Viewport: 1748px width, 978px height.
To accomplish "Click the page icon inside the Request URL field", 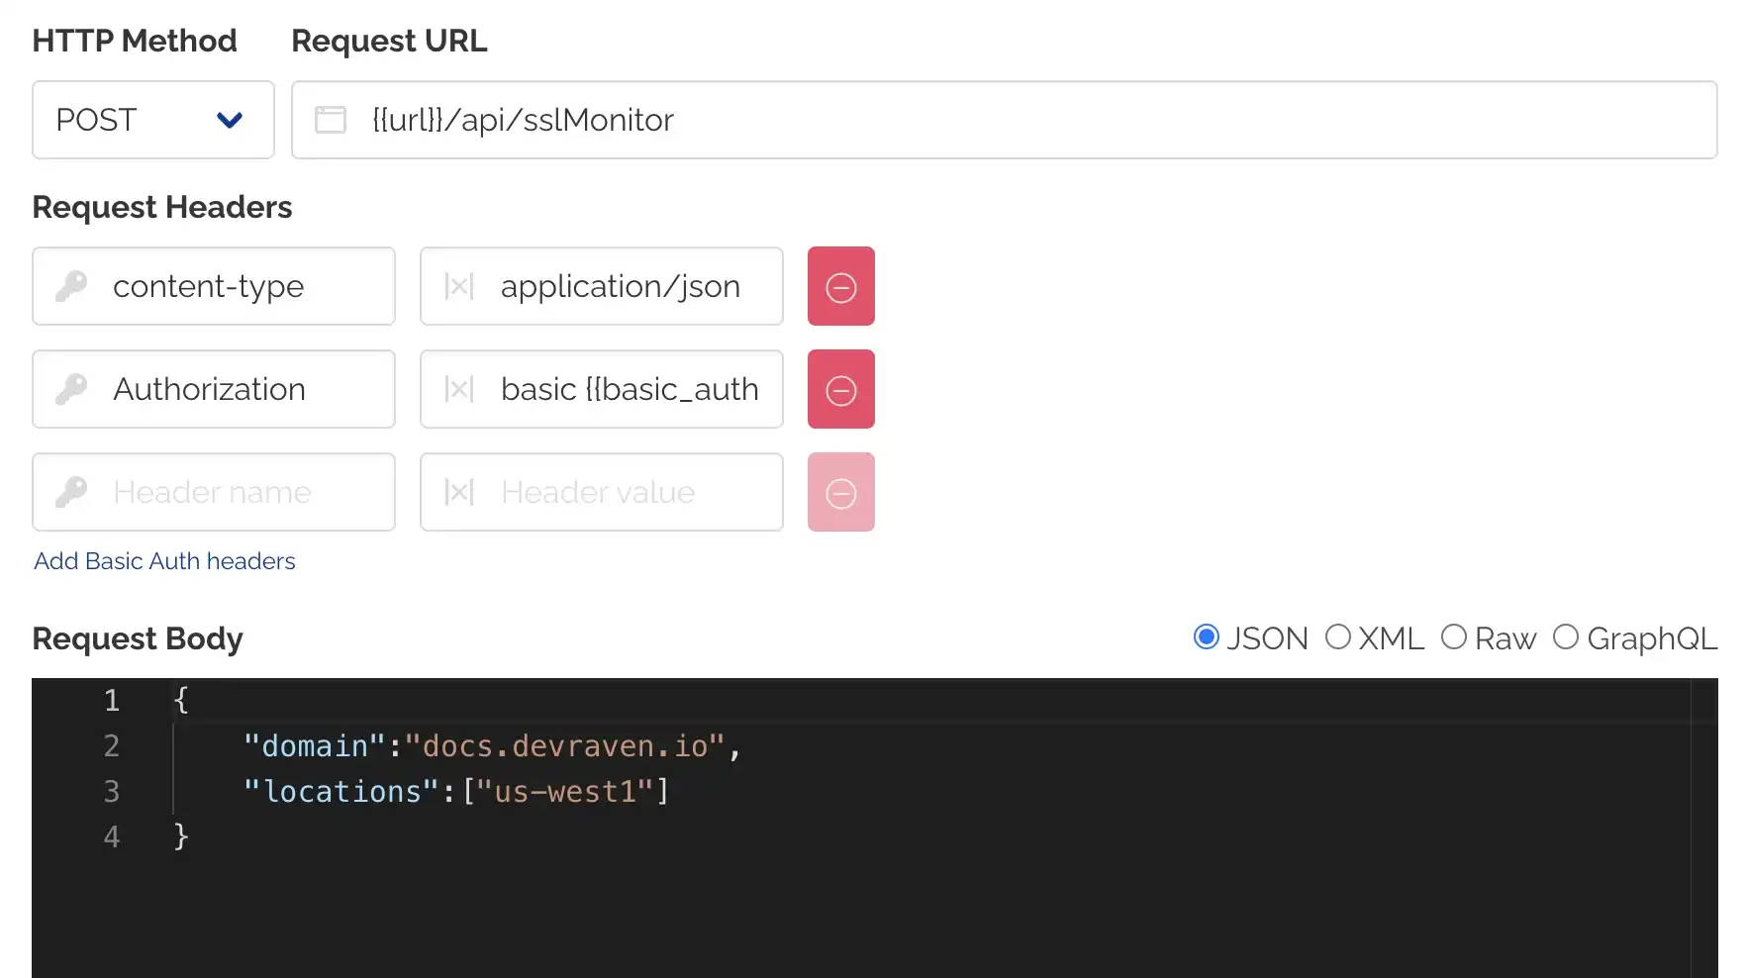I will 331,120.
